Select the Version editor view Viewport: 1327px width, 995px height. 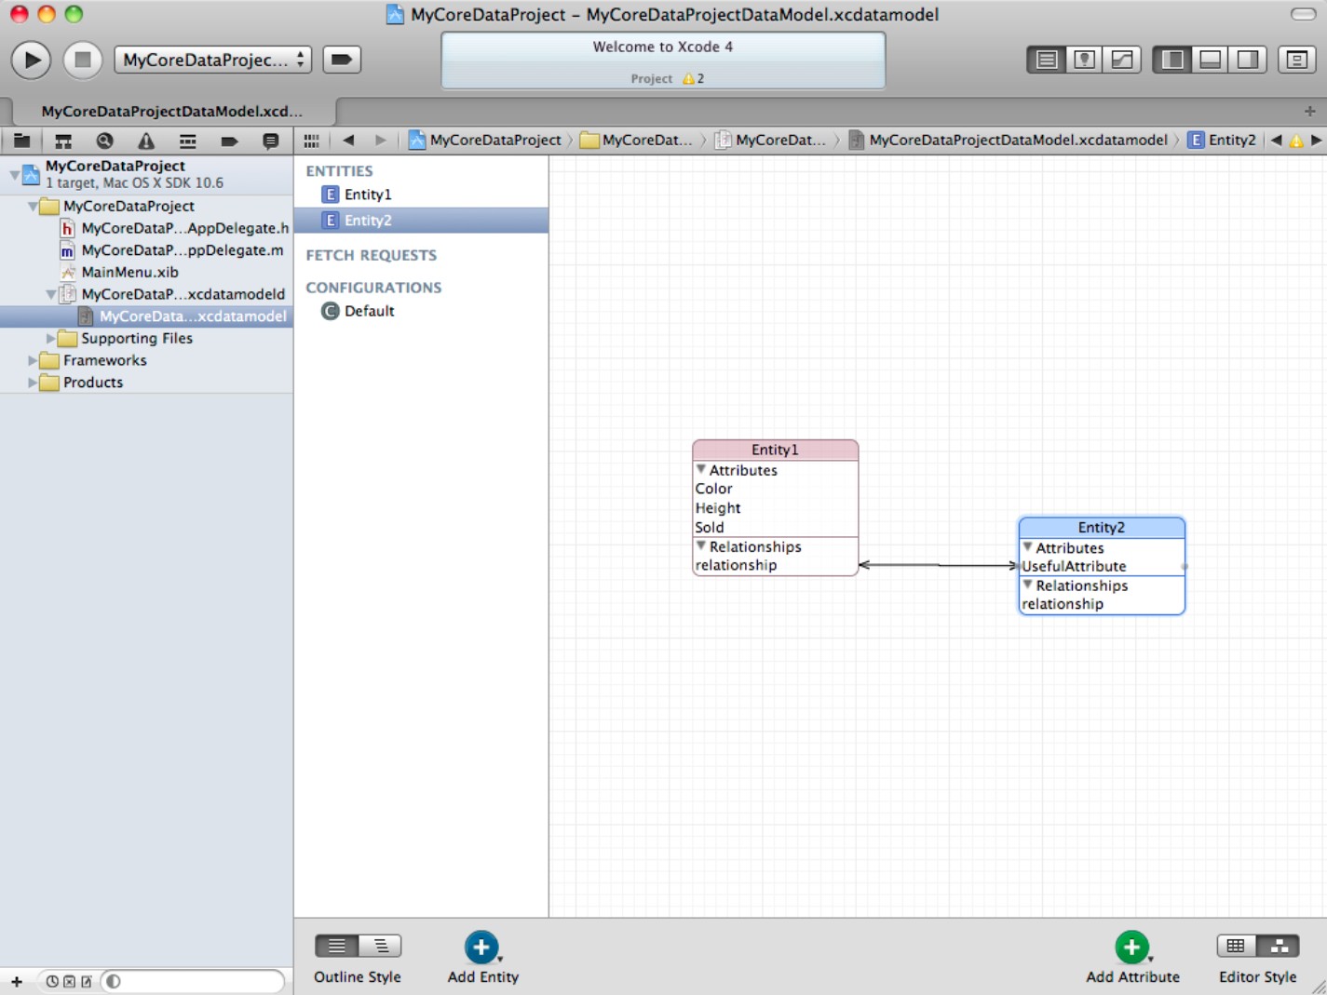pyautogui.click(x=1122, y=60)
